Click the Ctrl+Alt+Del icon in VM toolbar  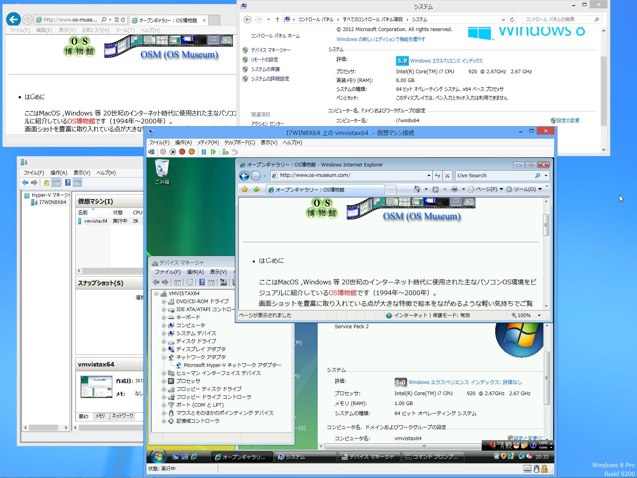point(151,152)
